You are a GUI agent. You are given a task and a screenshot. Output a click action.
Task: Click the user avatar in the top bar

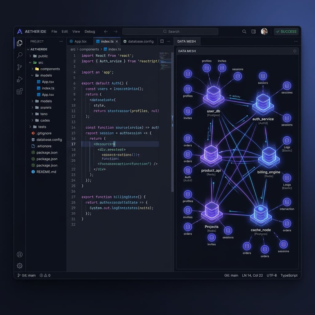pyautogui.click(x=264, y=31)
